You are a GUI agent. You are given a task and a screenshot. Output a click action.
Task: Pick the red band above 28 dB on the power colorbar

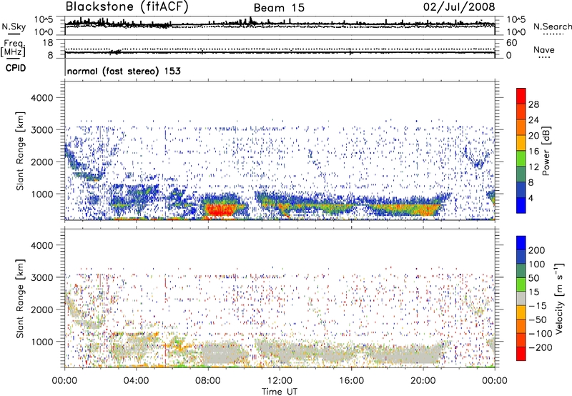pos(521,96)
